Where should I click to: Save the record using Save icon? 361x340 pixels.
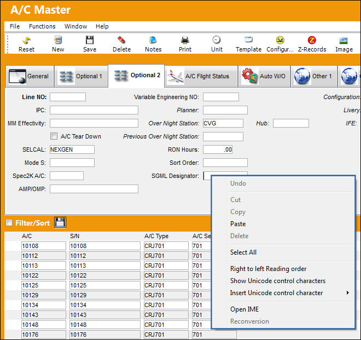[90, 40]
